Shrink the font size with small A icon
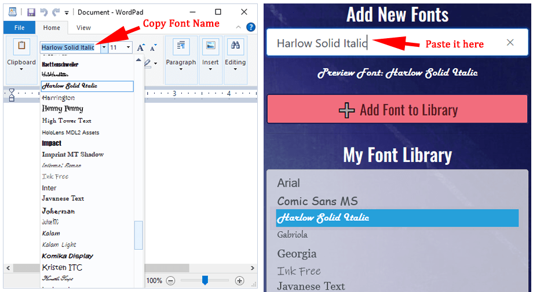 [x=154, y=47]
